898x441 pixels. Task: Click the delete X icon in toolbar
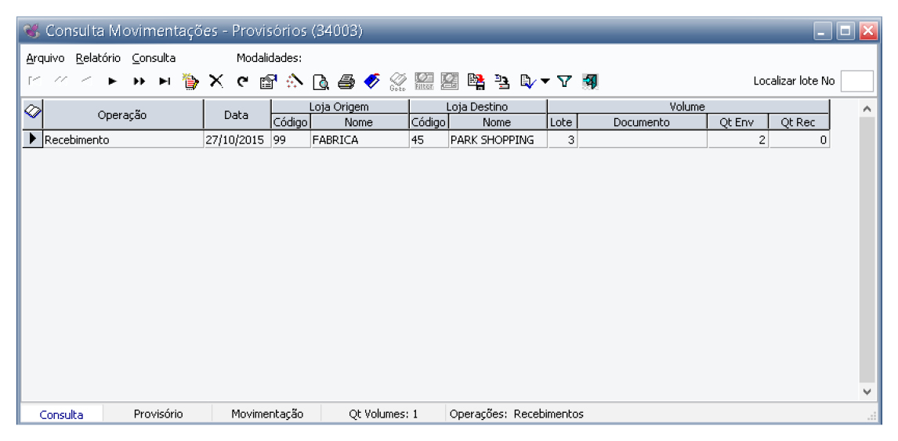coord(216,81)
